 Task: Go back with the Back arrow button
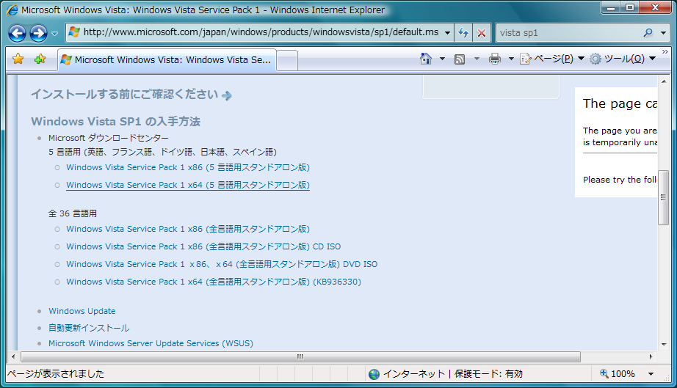pos(18,33)
